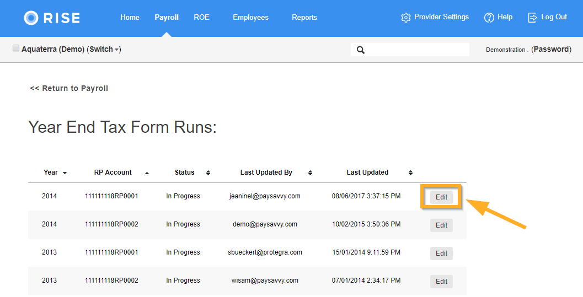Viewport: 583px width, 297px height.
Task: Click the Help text link
Action: tap(505, 17)
